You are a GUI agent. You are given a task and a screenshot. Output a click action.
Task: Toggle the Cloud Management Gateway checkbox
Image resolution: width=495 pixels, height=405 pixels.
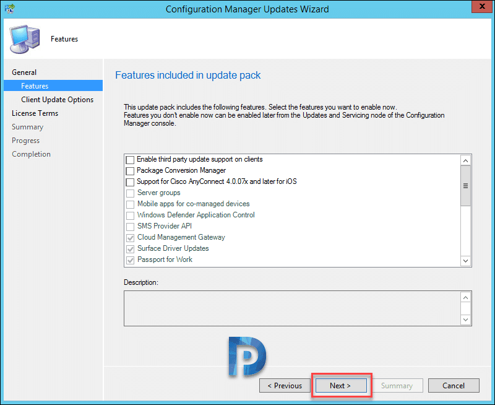[130, 238]
